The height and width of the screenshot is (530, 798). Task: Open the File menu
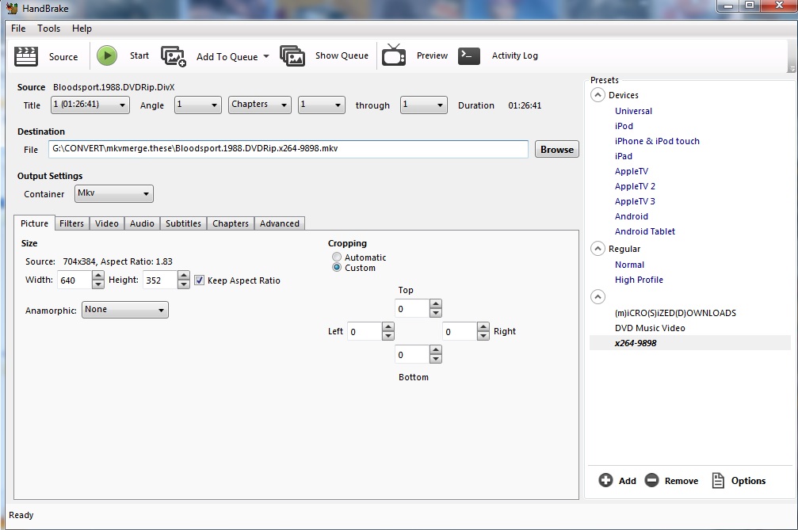click(18, 29)
